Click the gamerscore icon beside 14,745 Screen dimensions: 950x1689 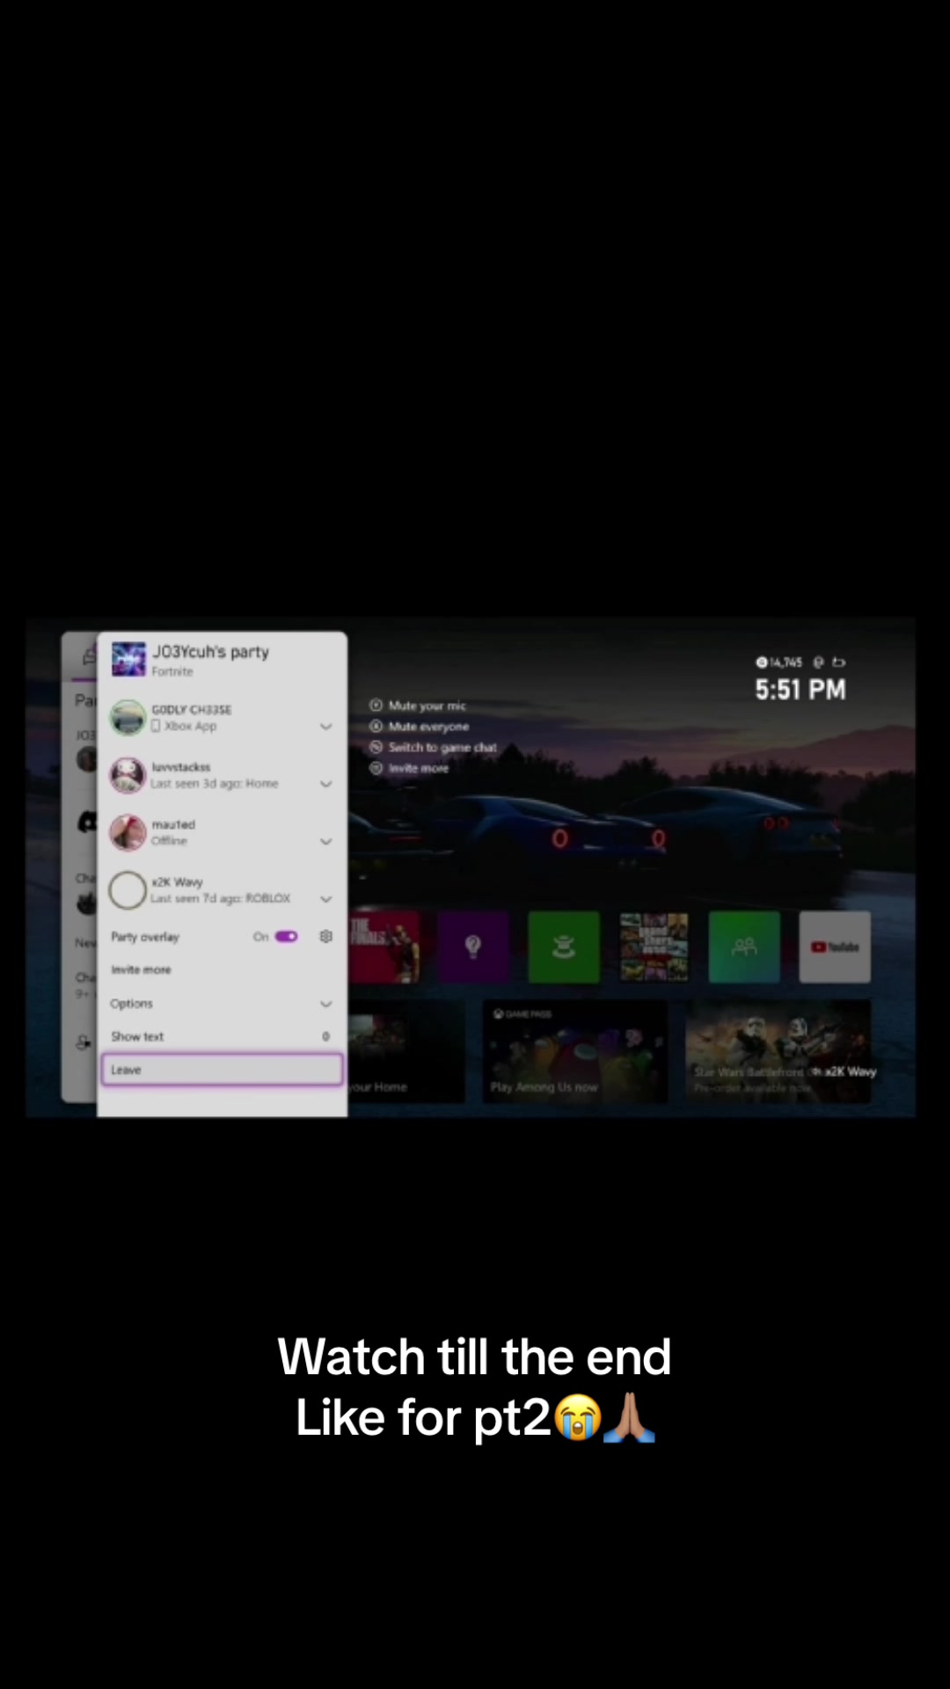tap(762, 662)
